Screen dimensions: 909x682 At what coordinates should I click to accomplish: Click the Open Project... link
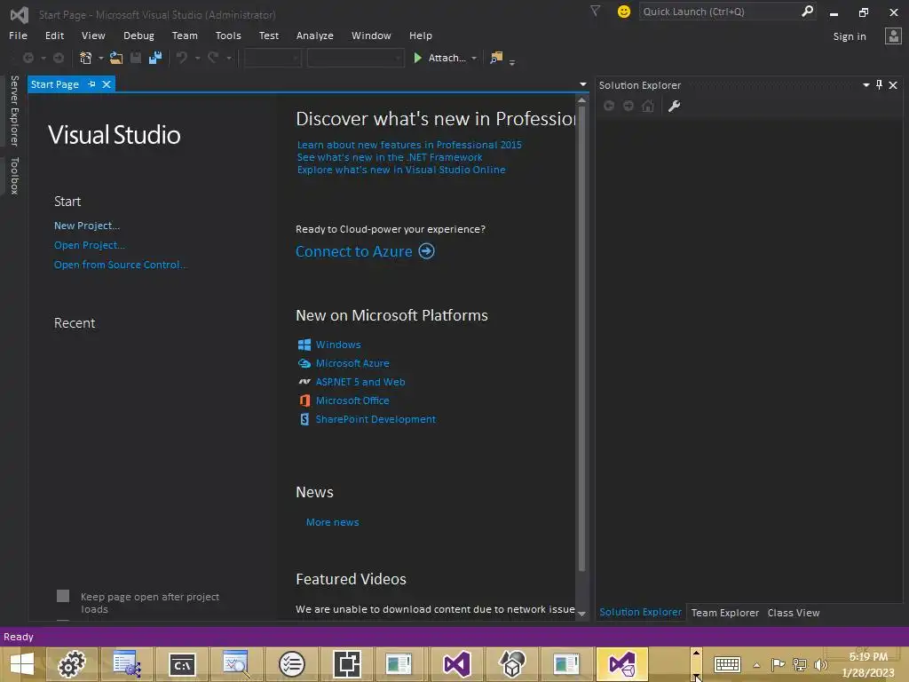[x=90, y=245]
